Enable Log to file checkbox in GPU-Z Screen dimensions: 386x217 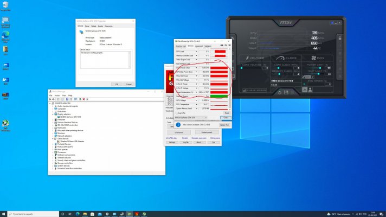pyautogui.click(x=177, y=113)
